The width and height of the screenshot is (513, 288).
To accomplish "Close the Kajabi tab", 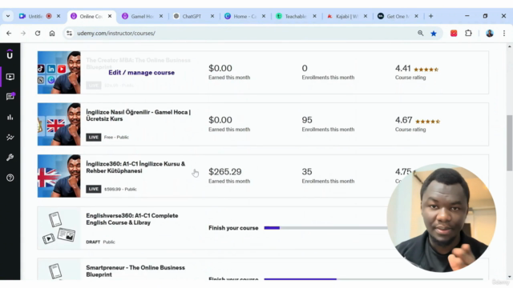I will click(366, 16).
